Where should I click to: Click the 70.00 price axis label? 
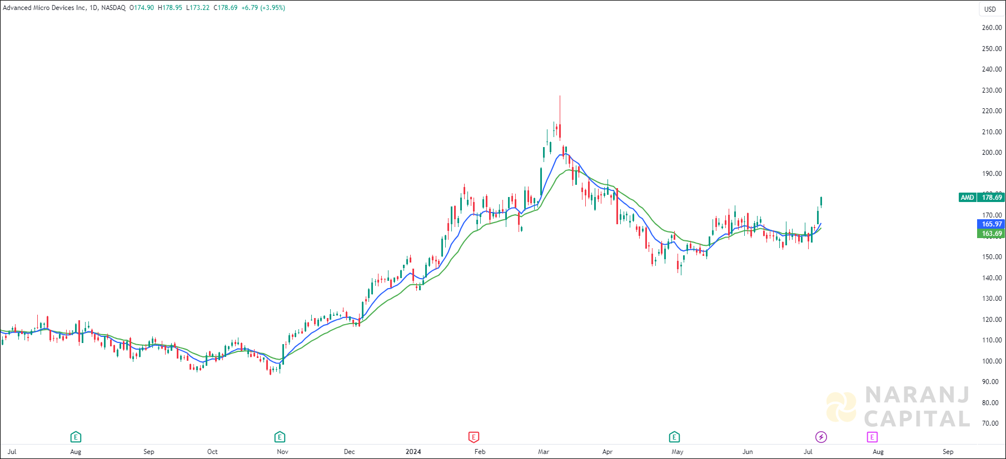[x=992, y=423]
